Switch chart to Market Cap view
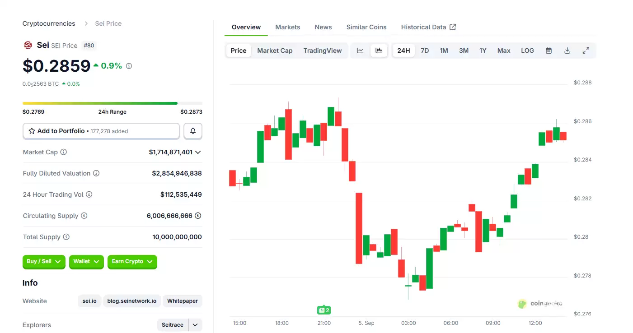 coord(275,51)
